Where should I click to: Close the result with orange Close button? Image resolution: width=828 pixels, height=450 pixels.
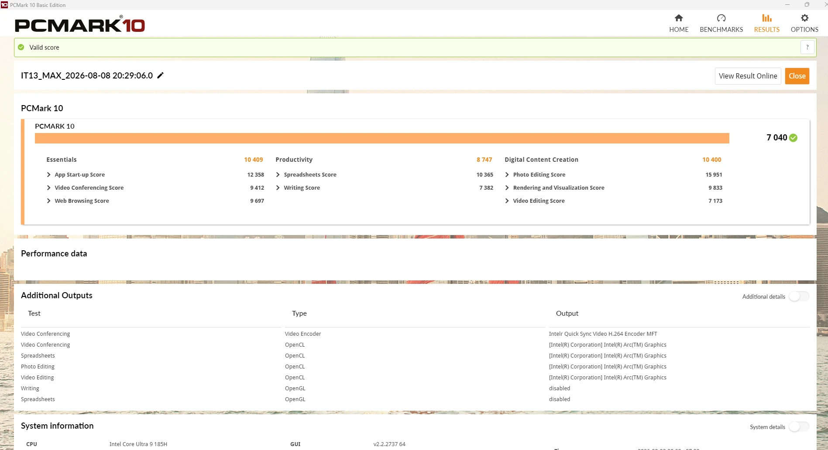pos(797,76)
